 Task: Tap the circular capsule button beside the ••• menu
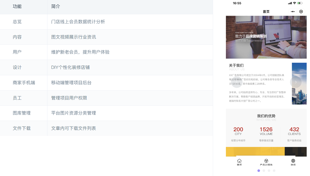(x=301, y=11)
